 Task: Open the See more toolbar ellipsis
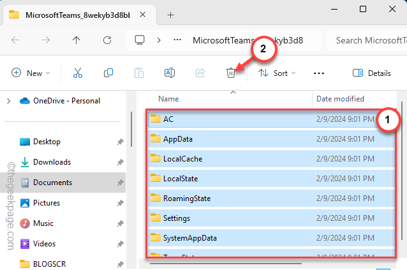click(319, 73)
